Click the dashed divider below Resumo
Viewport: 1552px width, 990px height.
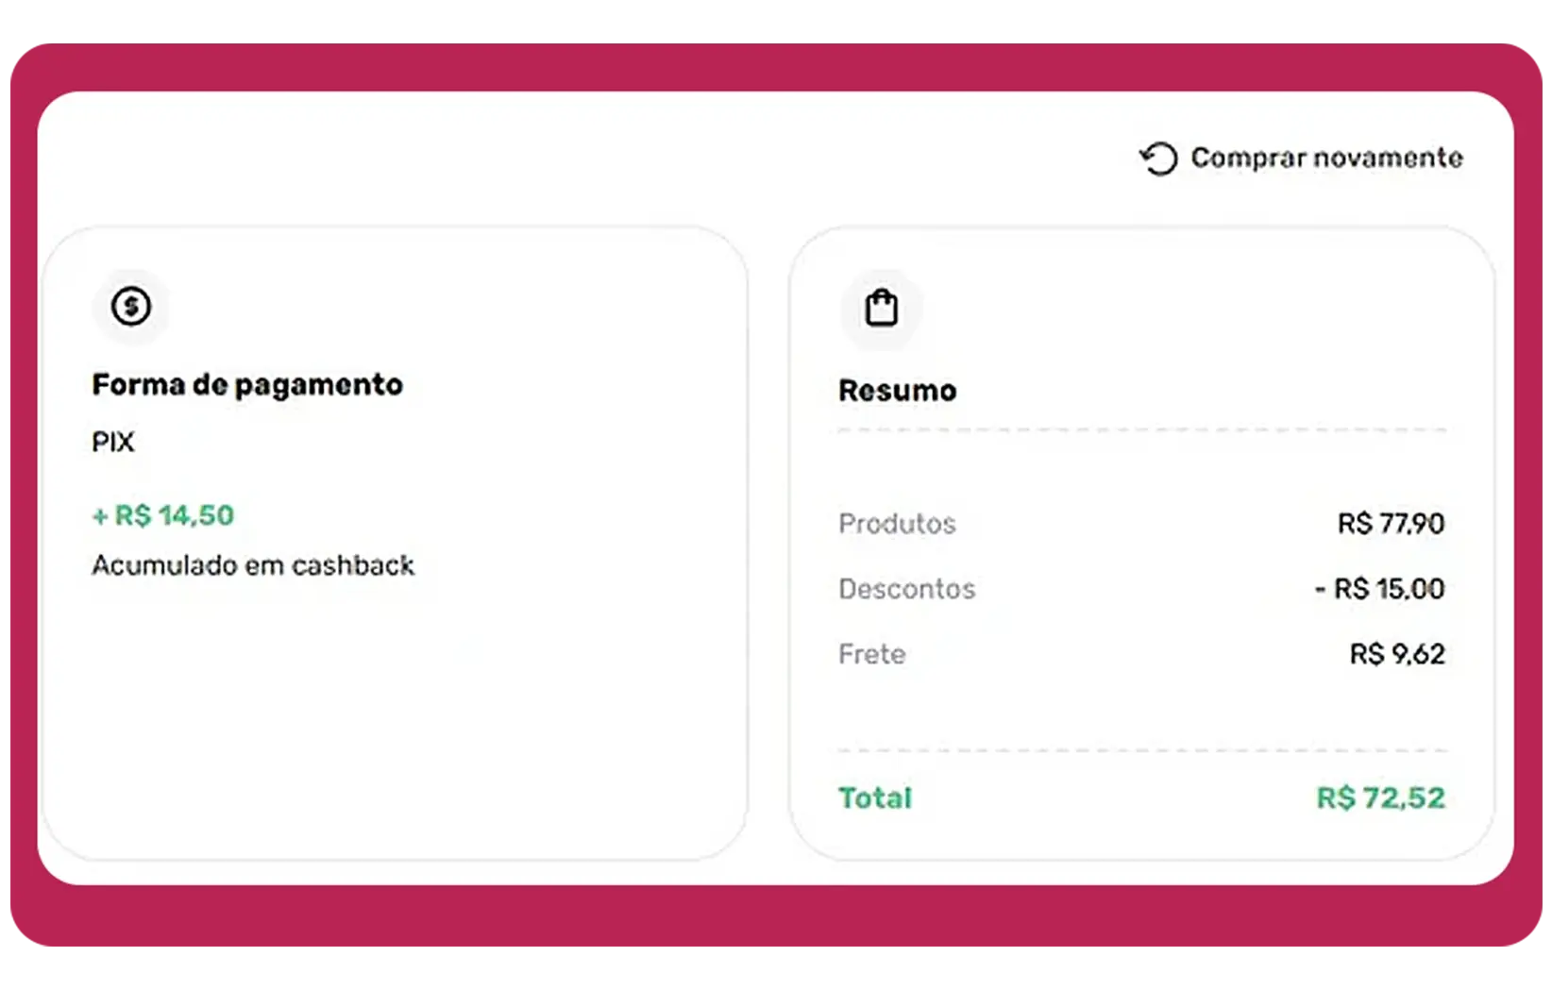[1141, 430]
